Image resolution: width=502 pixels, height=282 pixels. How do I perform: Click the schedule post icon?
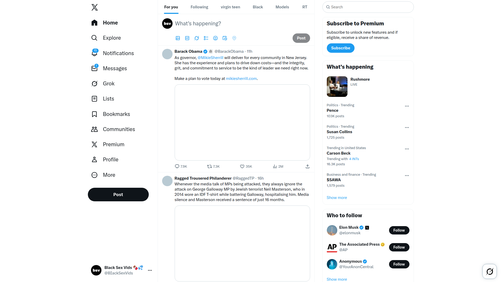tap(225, 38)
